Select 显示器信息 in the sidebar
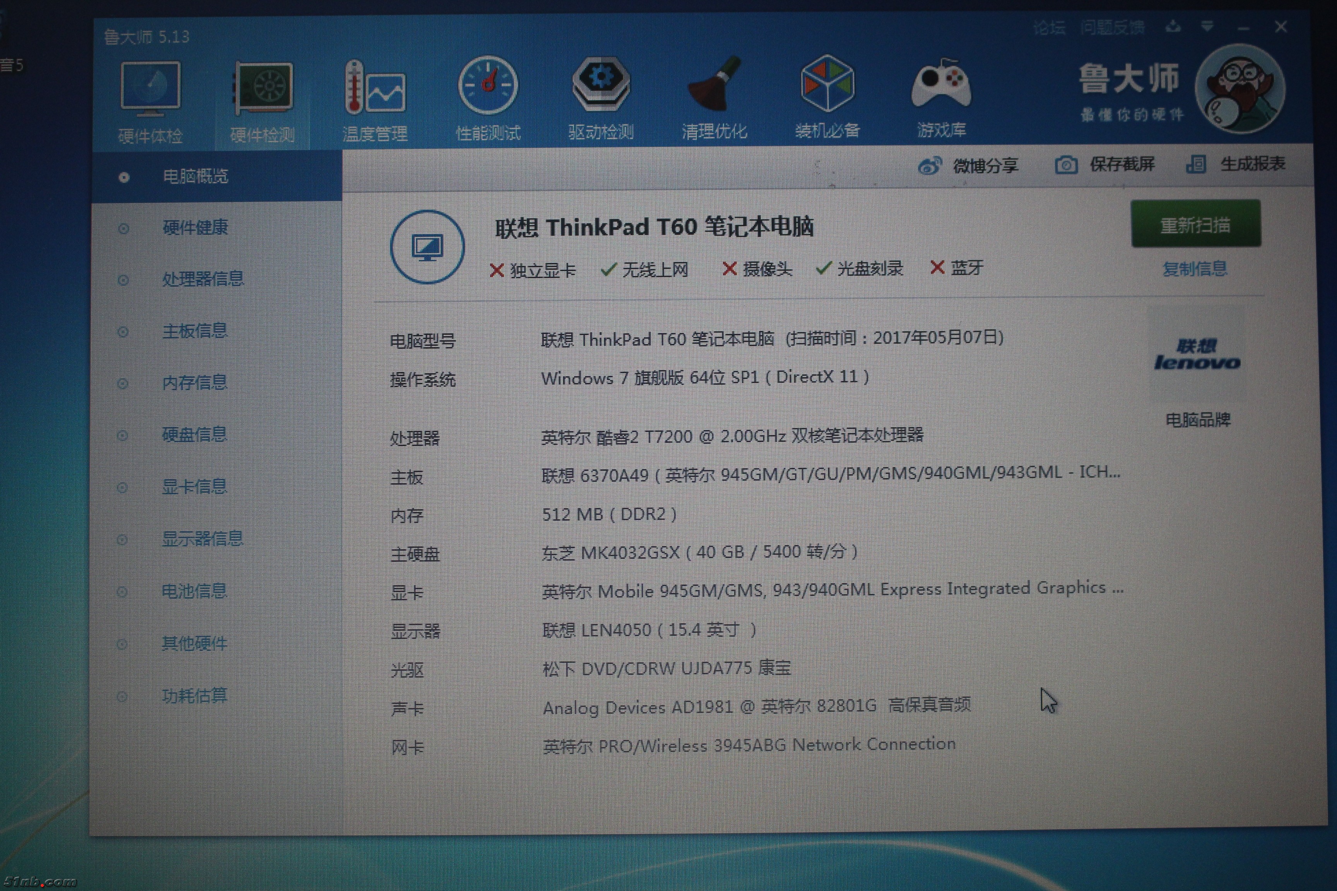This screenshot has width=1337, height=891. [202, 539]
